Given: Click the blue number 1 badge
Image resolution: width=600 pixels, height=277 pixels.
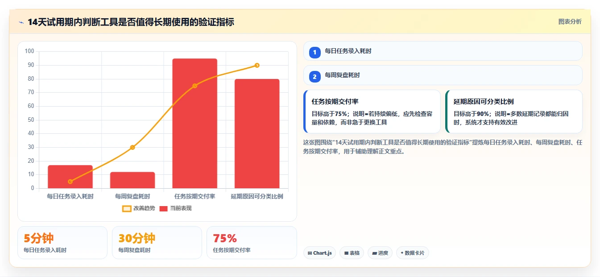Looking at the screenshot, I should coord(314,52).
